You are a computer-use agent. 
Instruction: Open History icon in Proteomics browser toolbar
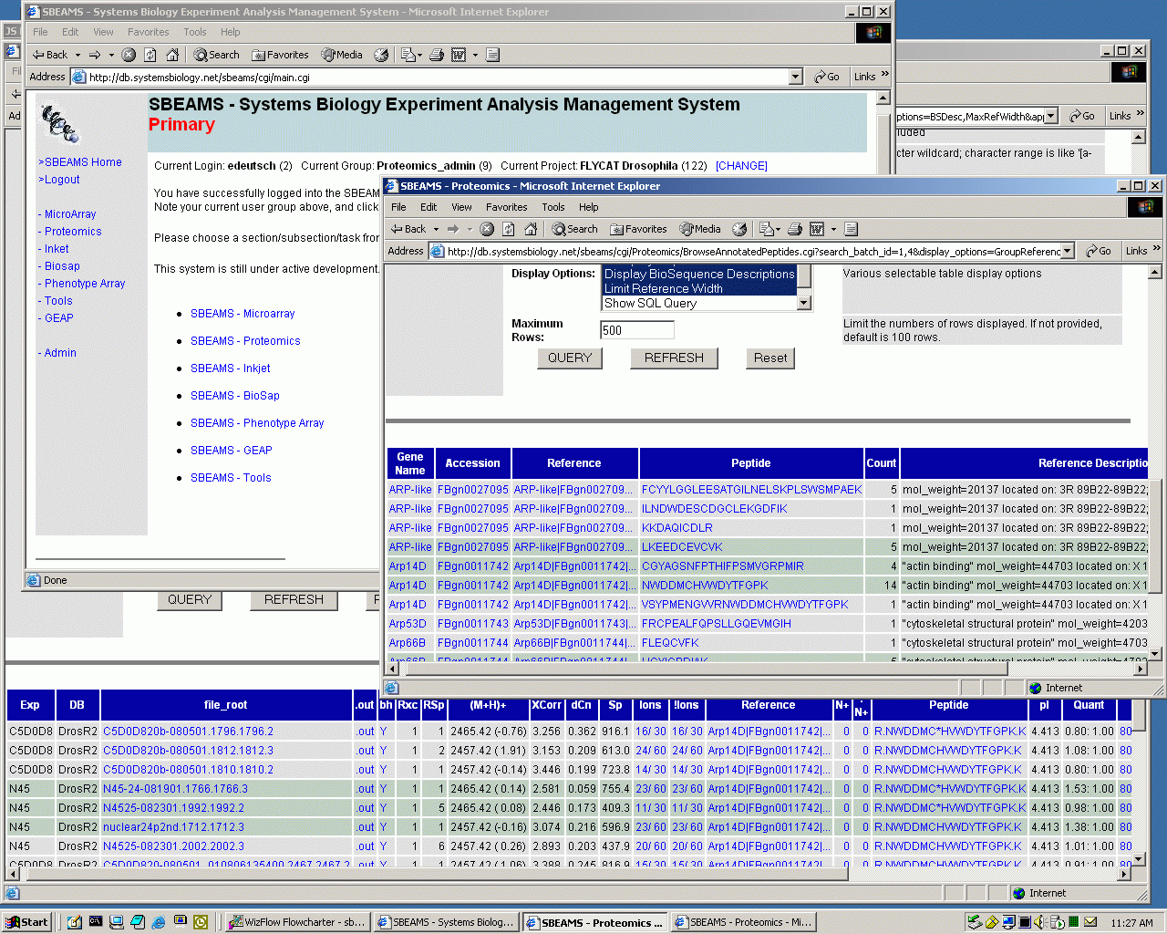point(739,229)
